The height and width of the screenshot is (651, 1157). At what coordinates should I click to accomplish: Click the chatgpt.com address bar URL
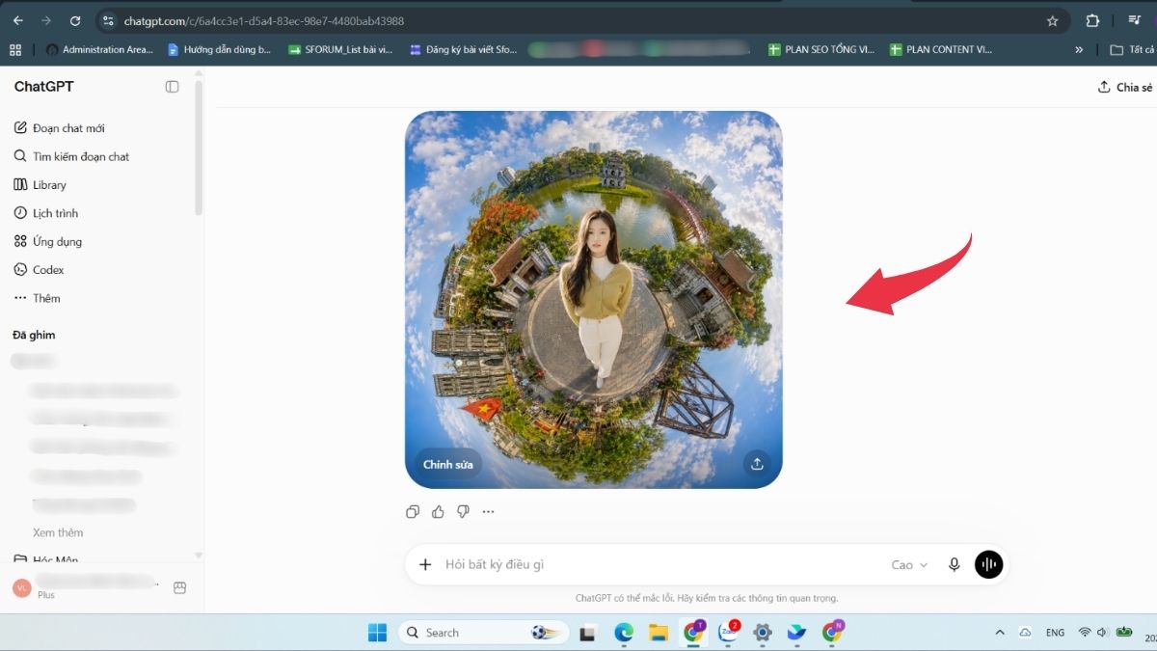(x=263, y=21)
